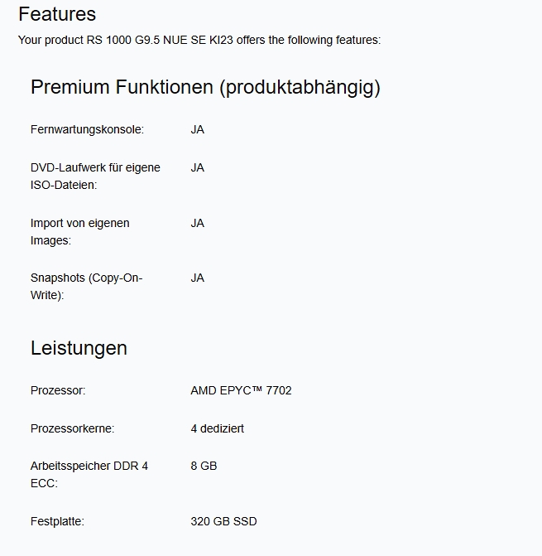Select the Festplatte label

tap(57, 521)
